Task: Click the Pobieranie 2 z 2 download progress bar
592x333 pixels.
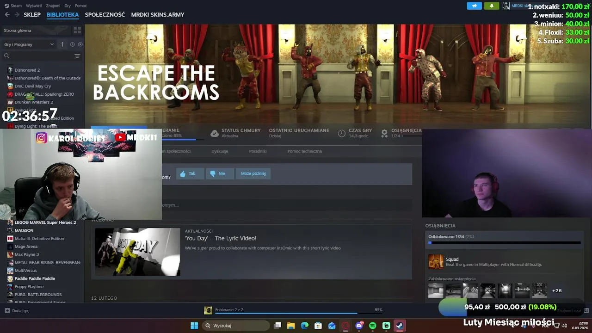Action: pos(299,314)
